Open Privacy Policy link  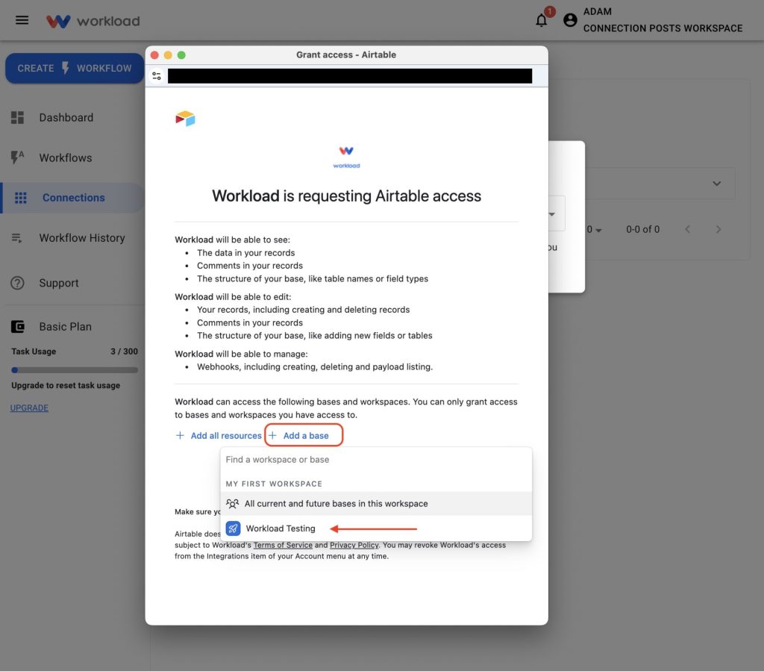[354, 545]
